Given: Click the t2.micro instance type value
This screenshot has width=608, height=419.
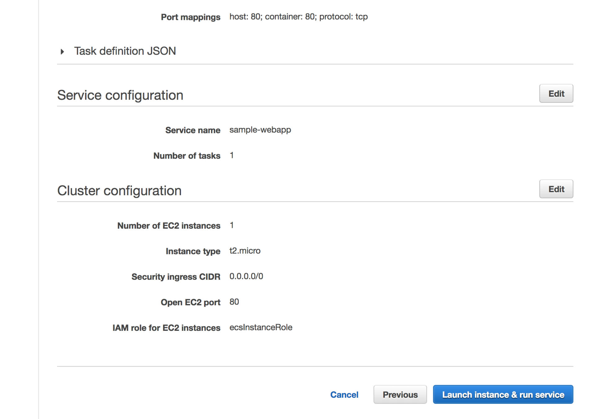Looking at the screenshot, I should click(245, 251).
